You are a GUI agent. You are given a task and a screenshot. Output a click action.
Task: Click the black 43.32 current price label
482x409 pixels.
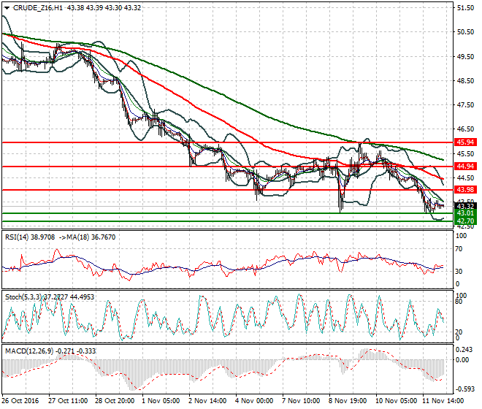pyautogui.click(x=465, y=206)
